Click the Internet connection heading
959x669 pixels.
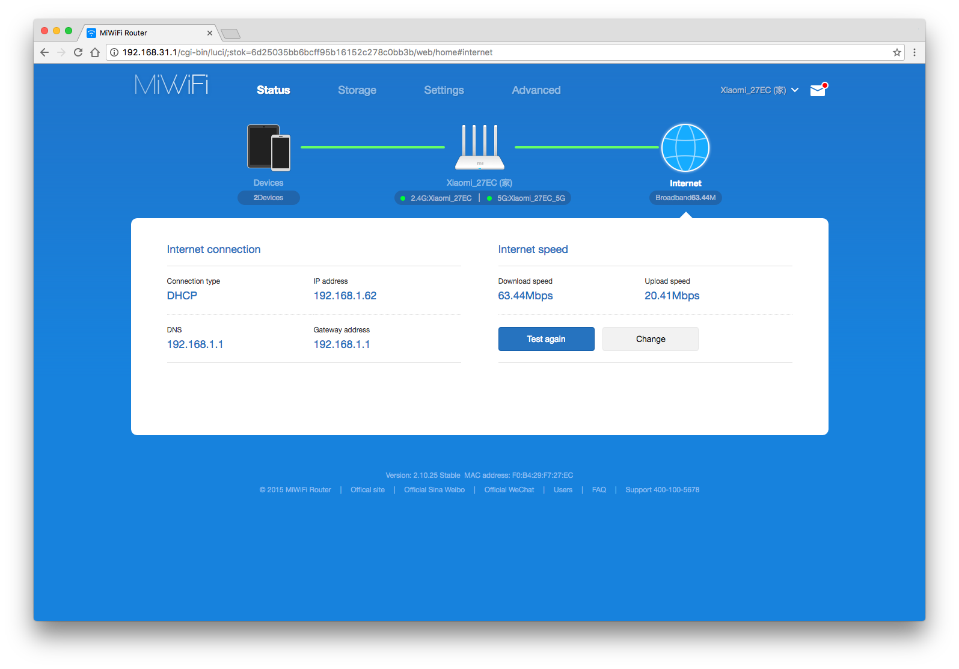pos(214,249)
